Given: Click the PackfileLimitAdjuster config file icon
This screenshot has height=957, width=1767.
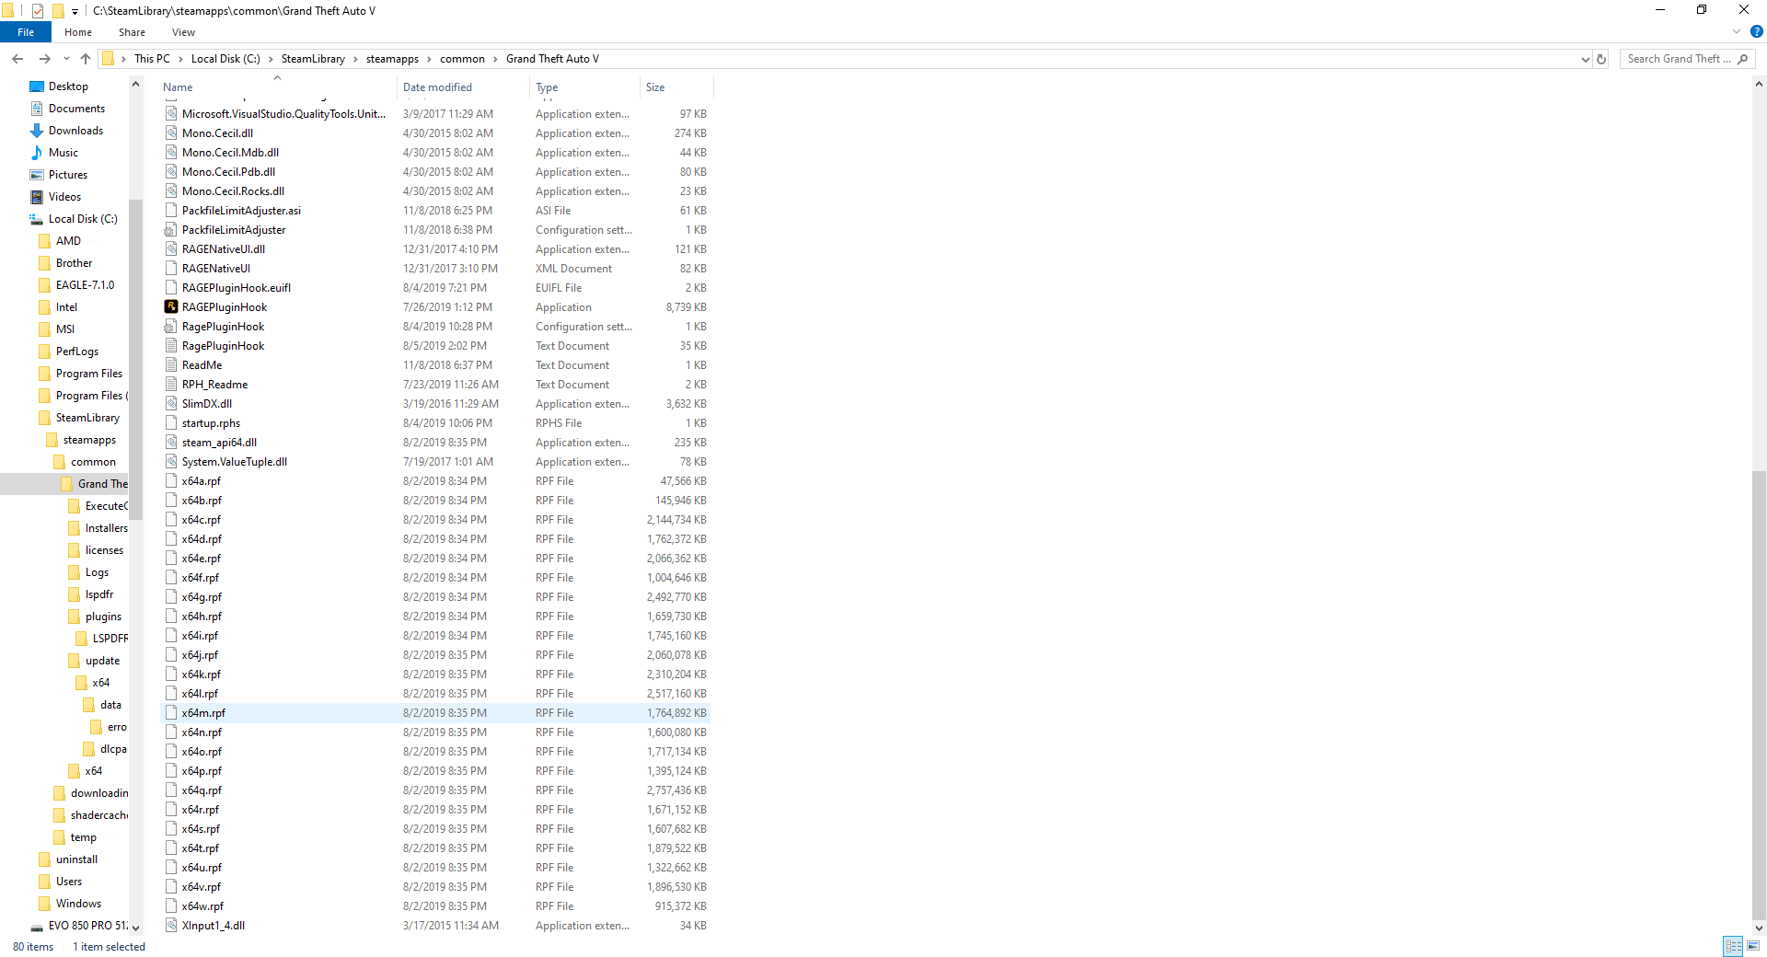Looking at the screenshot, I should click(x=170, y=229).
